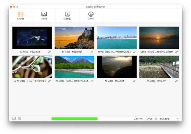The height and width of the screenshot is (134, 191).
Task: Select the lighthouse video thumbnail
Action: [74, 38]
